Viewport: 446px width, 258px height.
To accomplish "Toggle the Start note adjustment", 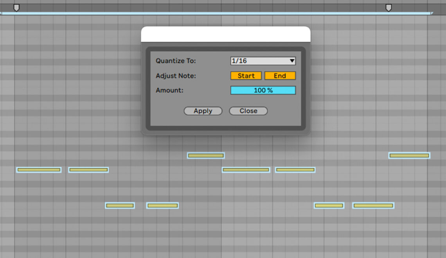I will tap(246, 75).
